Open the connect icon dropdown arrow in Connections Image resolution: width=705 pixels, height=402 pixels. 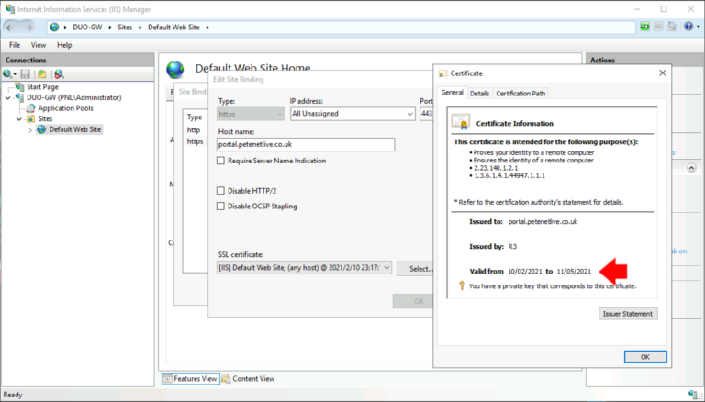(x=15, y=74)
